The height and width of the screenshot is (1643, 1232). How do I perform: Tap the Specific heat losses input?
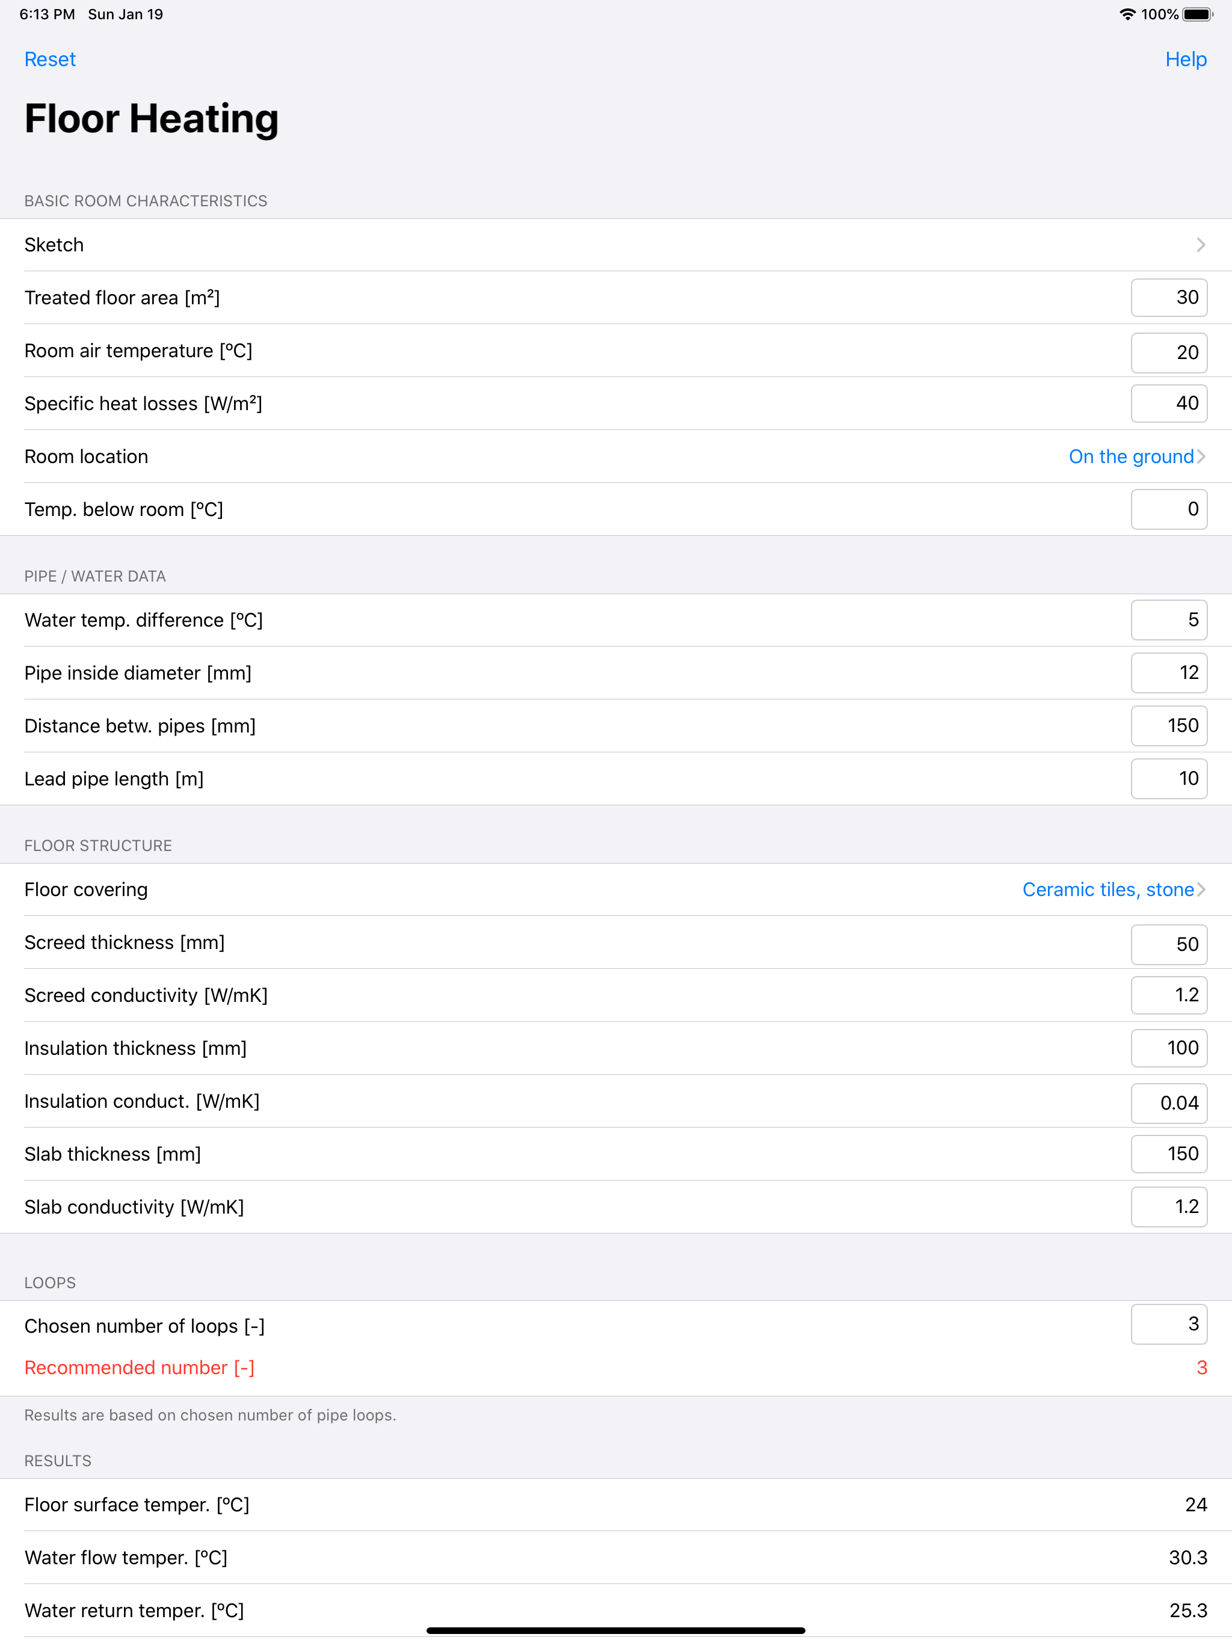[1168, 404]
